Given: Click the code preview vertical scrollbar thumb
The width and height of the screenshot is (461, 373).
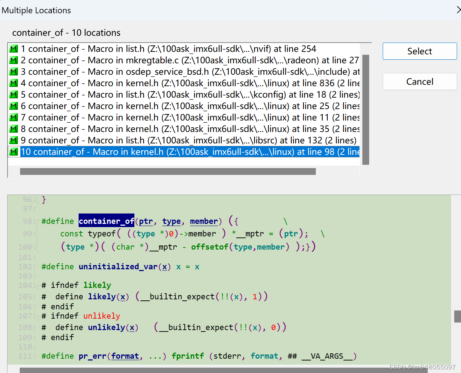Looking at the screenshot, I should 457,316.
